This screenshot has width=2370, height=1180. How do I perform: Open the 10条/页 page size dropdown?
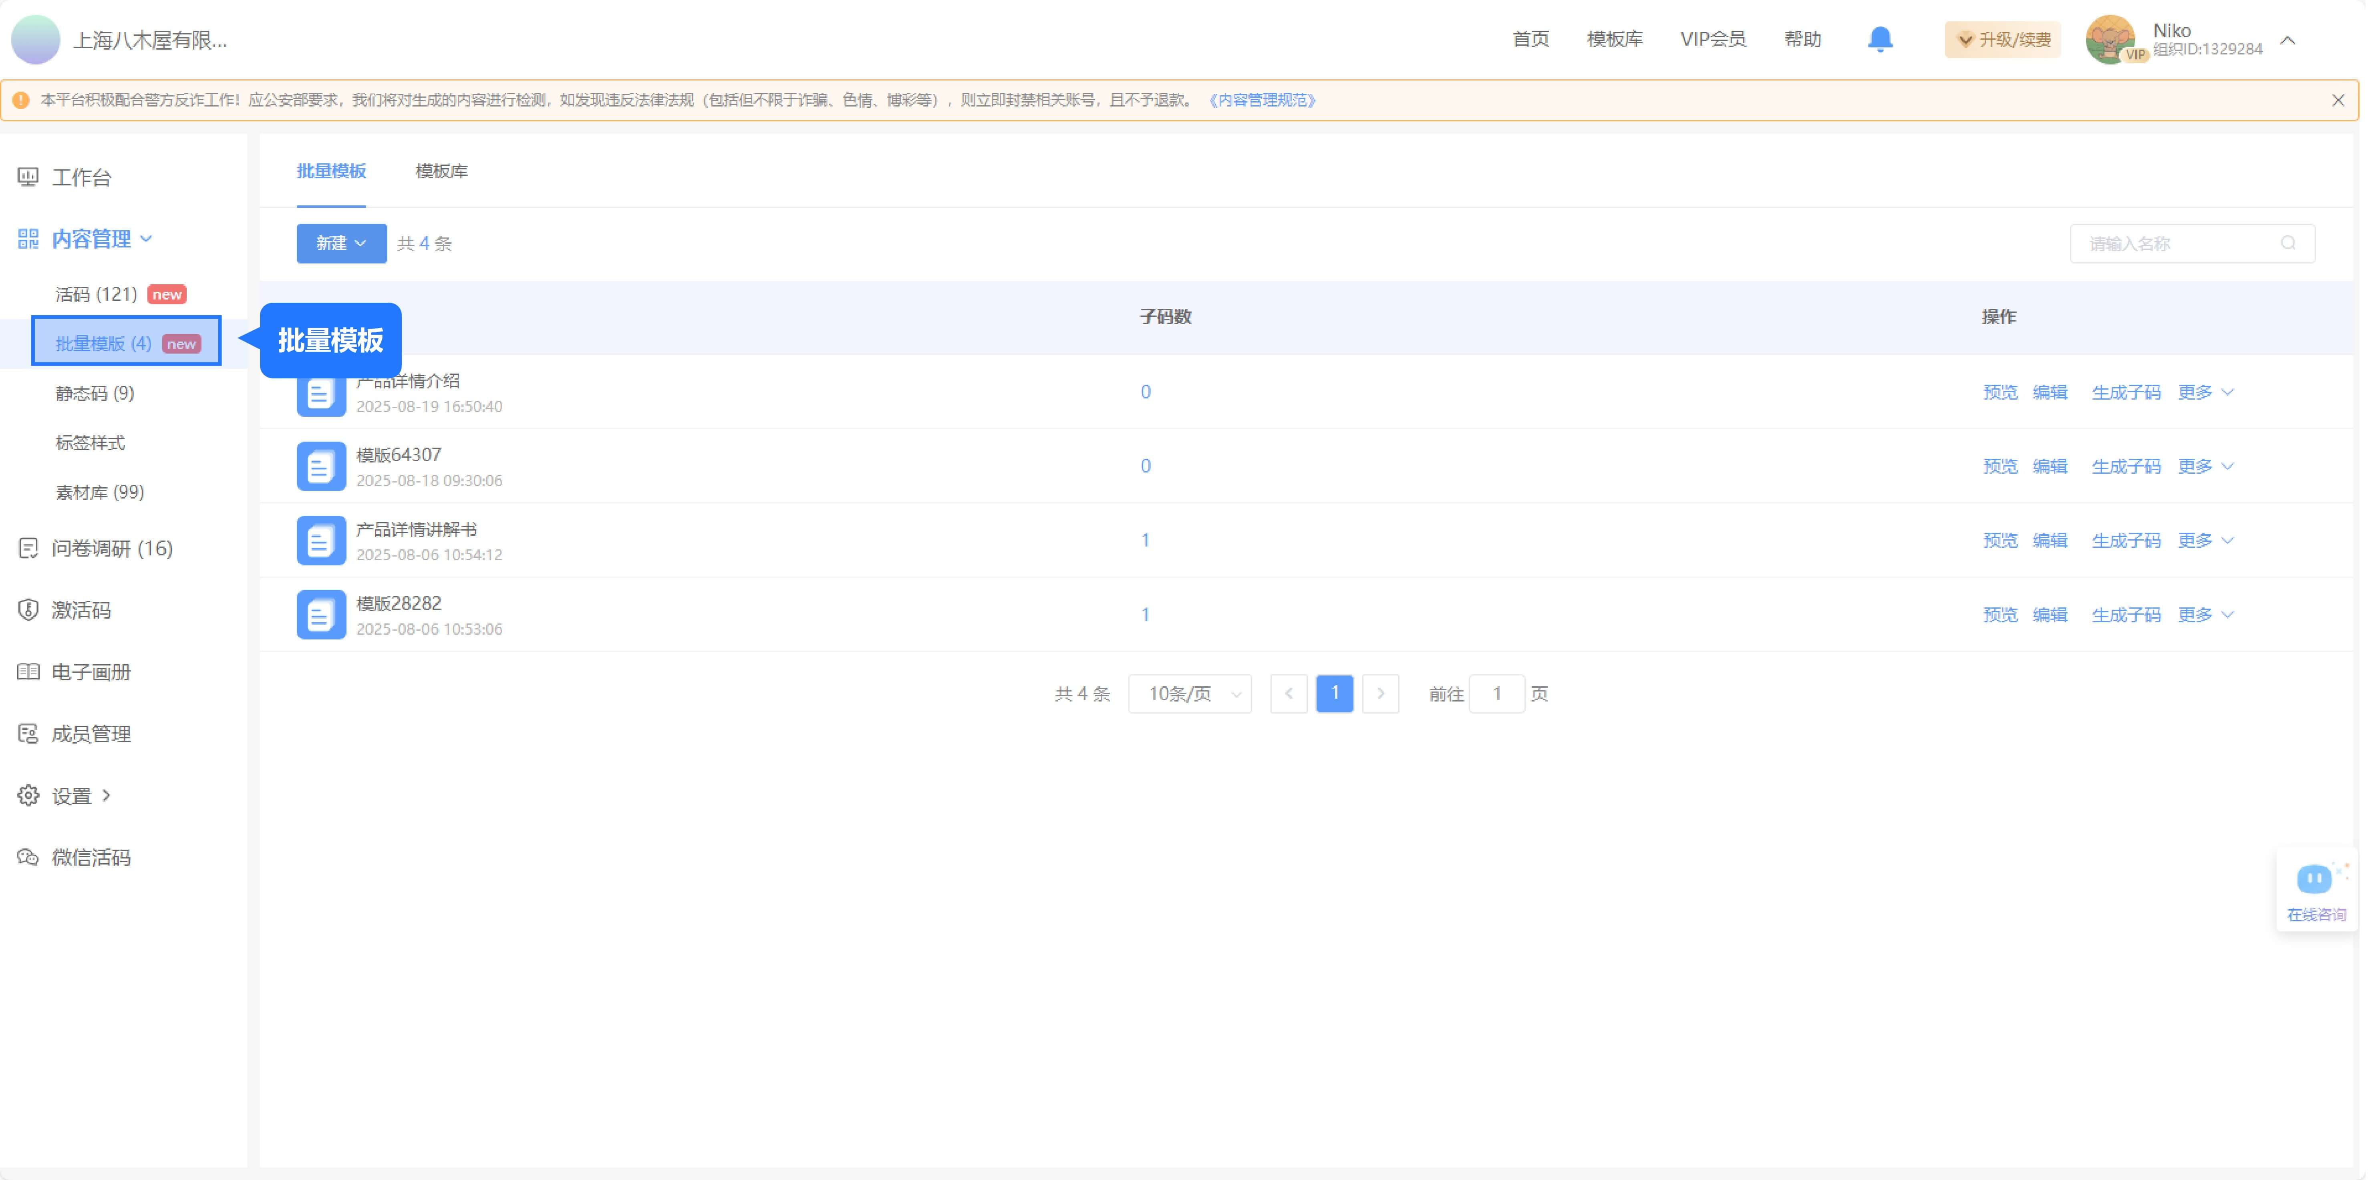pyautogui.click(x=1190, y=694)
